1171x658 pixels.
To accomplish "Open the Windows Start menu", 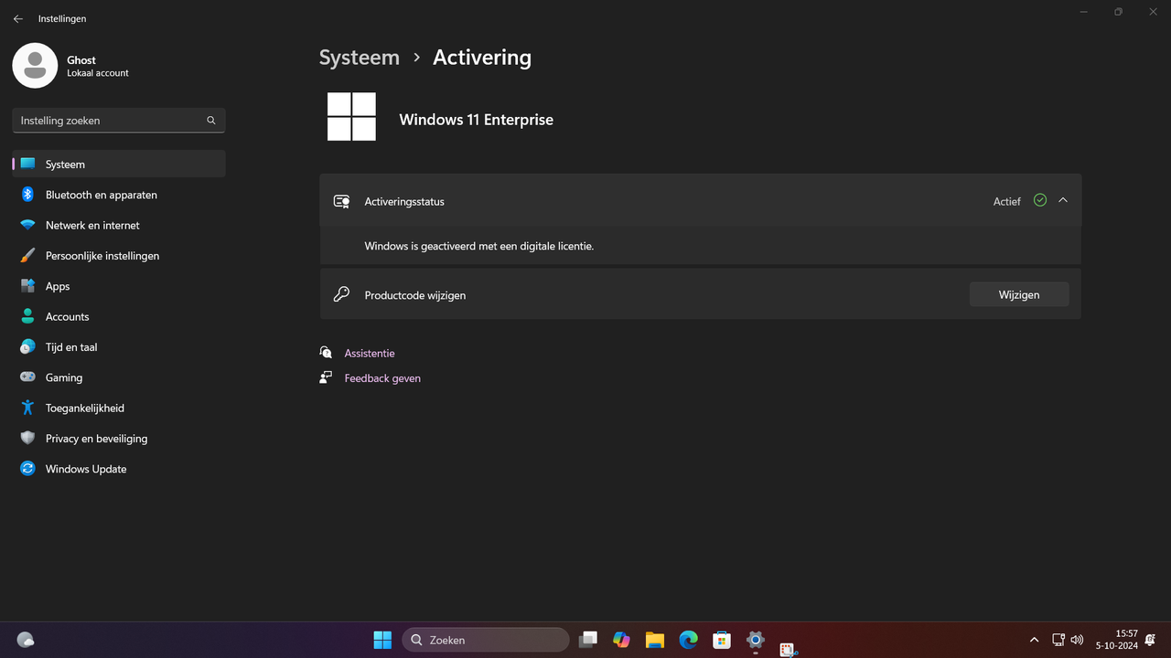I will click(382, 640).
